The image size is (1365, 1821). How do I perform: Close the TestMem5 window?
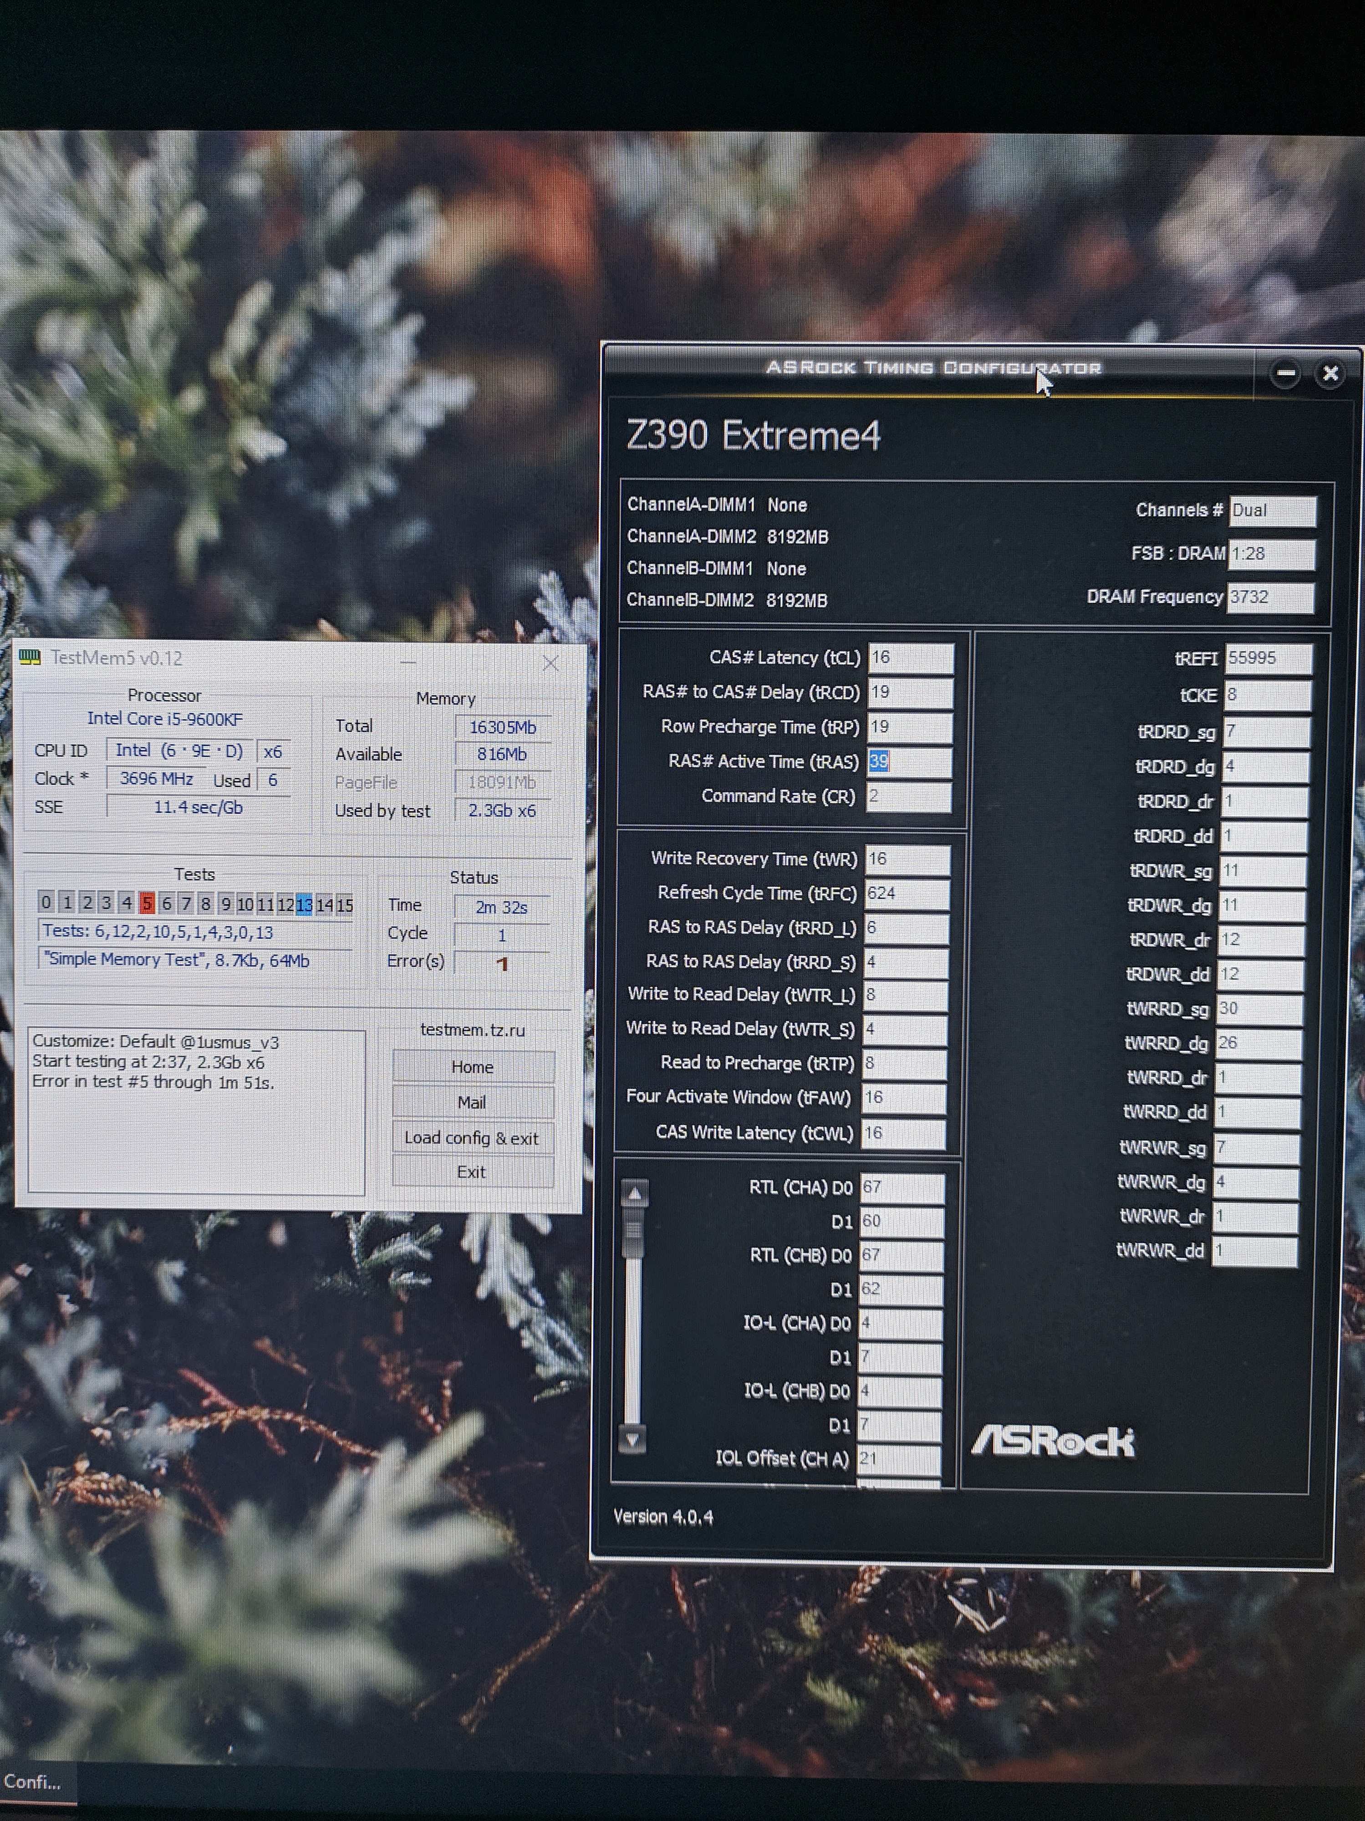point(550,664)
